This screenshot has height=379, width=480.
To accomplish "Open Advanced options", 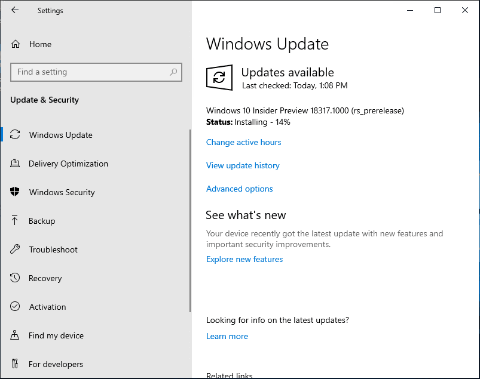I will pyautogui.click(x=239, y=189).
